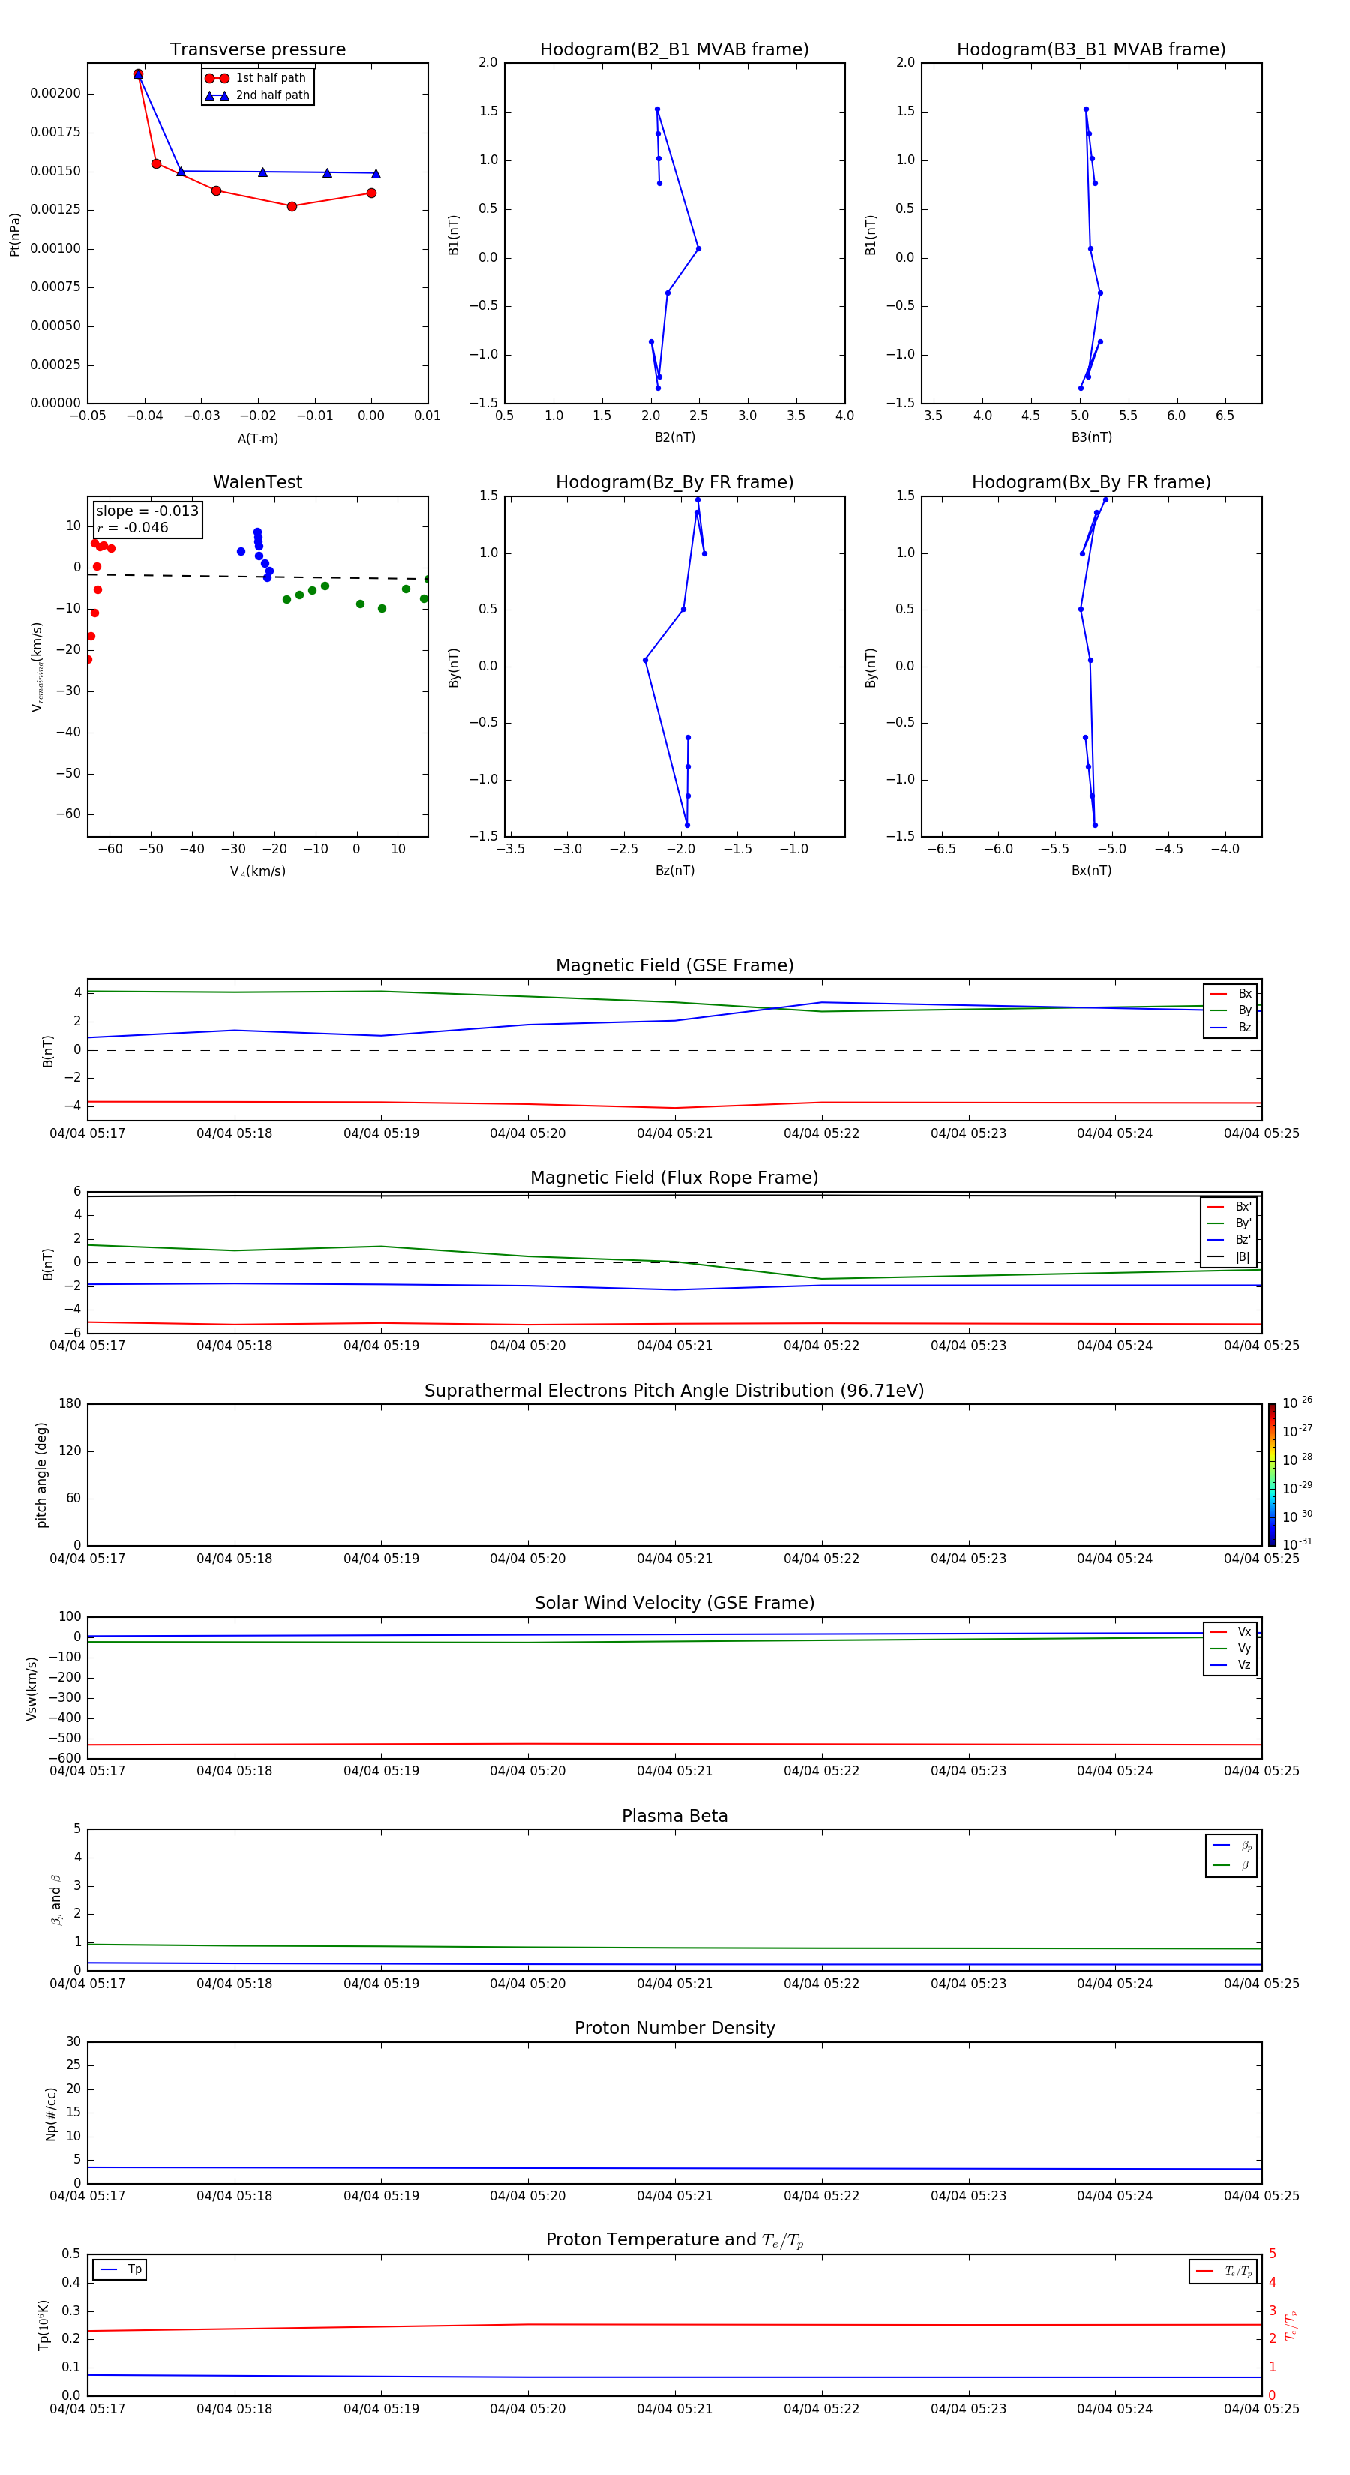
Task: Click the By' entry in flux rope legend
Action: (x=1230, y=1224)
